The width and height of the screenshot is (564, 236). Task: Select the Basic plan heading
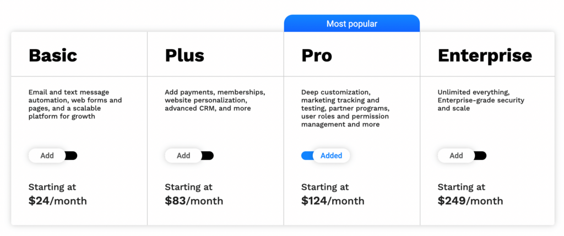[53, 56]
